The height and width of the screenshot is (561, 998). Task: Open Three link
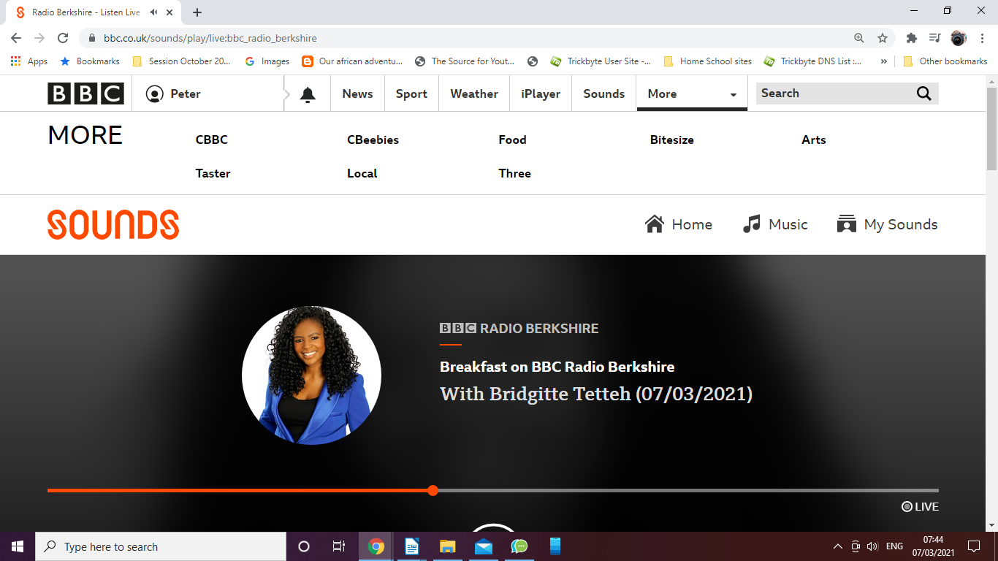click(514, 173)
